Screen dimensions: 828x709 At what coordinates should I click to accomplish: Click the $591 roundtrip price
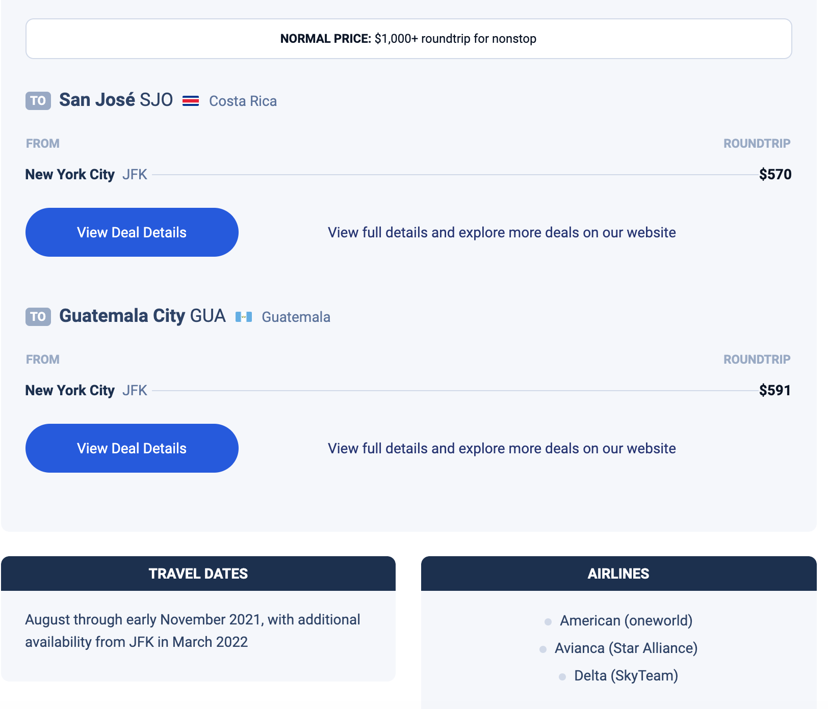click(x=775, y=390)
